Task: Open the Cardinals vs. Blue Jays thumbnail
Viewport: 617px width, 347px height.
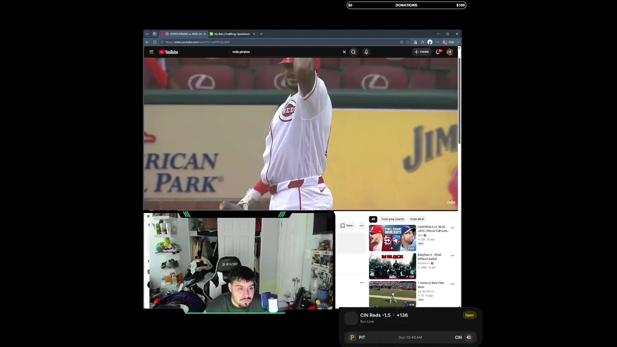Action: click(x=392, y=238)
